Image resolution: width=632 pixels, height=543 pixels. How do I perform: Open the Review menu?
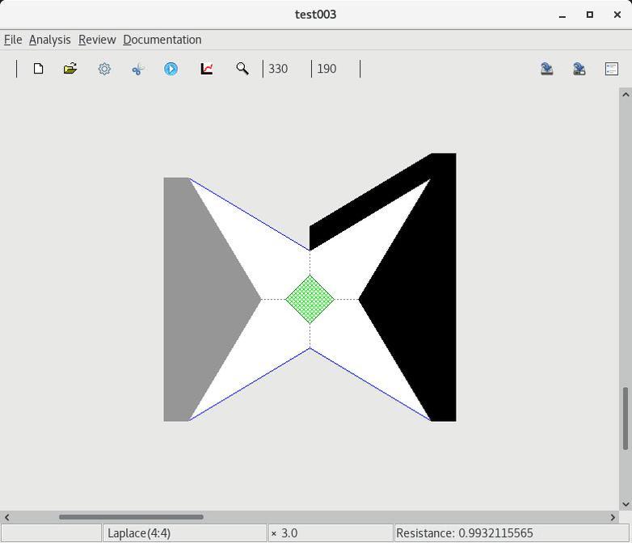[97, 40]
